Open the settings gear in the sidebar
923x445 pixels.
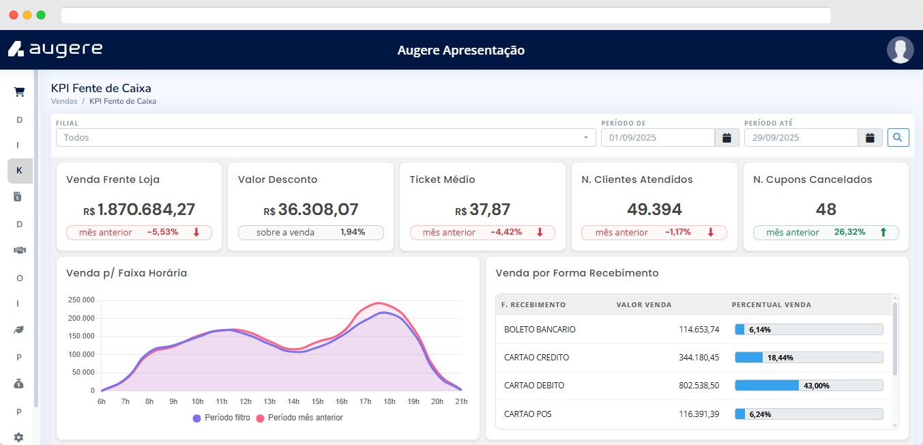click(19, 437)
